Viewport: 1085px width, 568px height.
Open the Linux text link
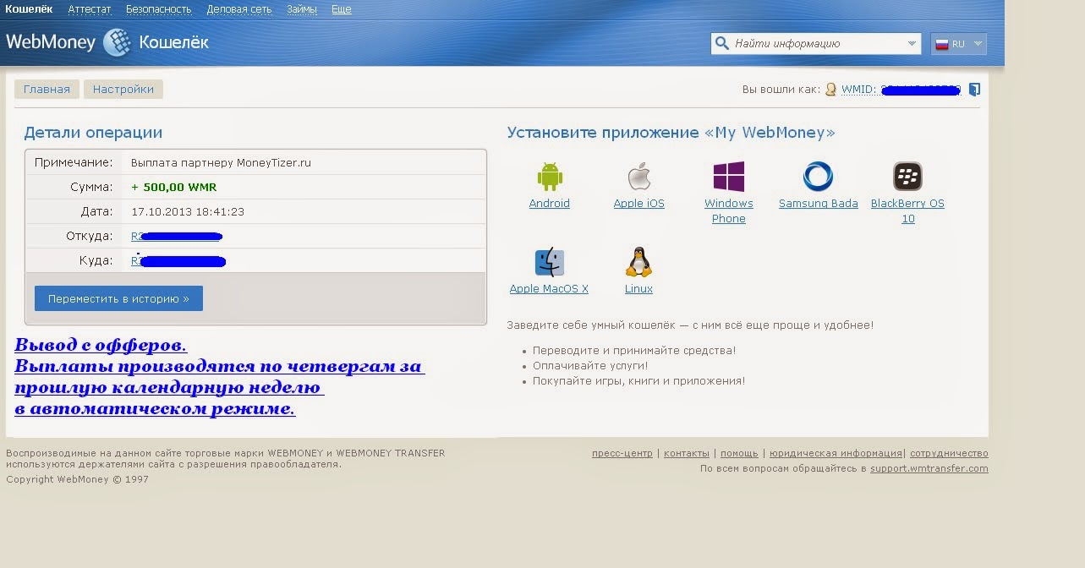pyautogui.click(x=638, y=289)
